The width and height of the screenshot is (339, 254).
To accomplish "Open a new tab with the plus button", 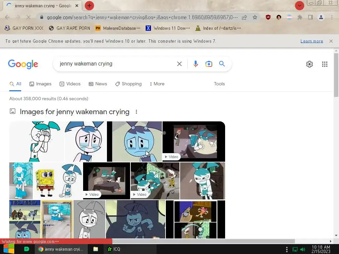I will coord(89,6).
